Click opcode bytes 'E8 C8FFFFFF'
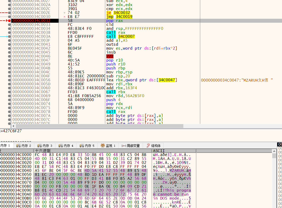 [x=80, y=36]
